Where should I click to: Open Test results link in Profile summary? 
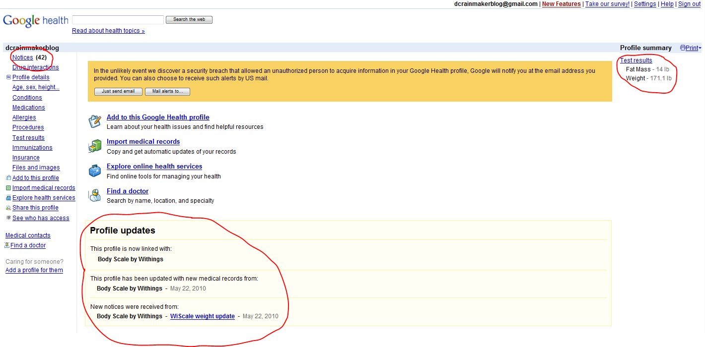tap(636, 60)
